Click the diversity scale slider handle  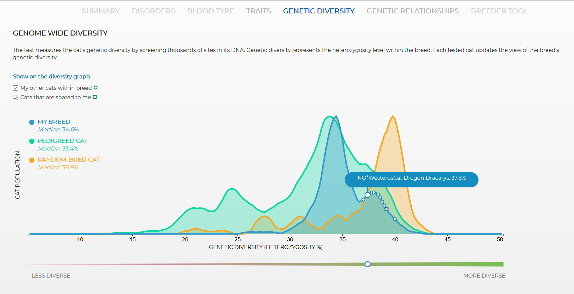tap(368, 264)
